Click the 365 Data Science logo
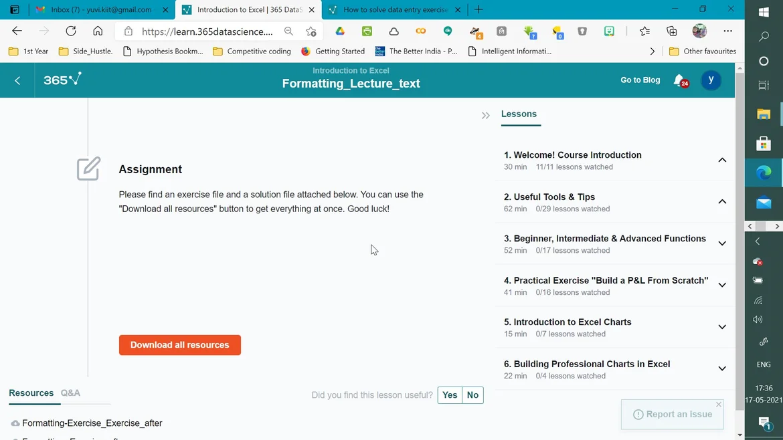The width and height of the screenshot is (783, 440). pos(62,80)
